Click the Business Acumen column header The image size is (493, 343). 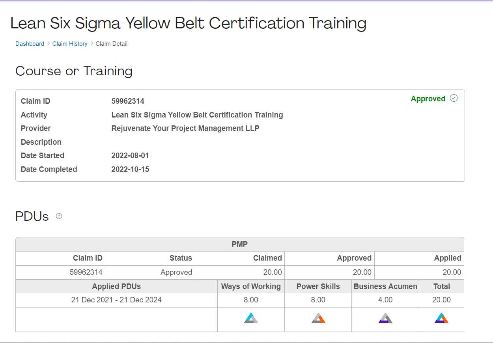pyautogui.click(x=385, y=287)
